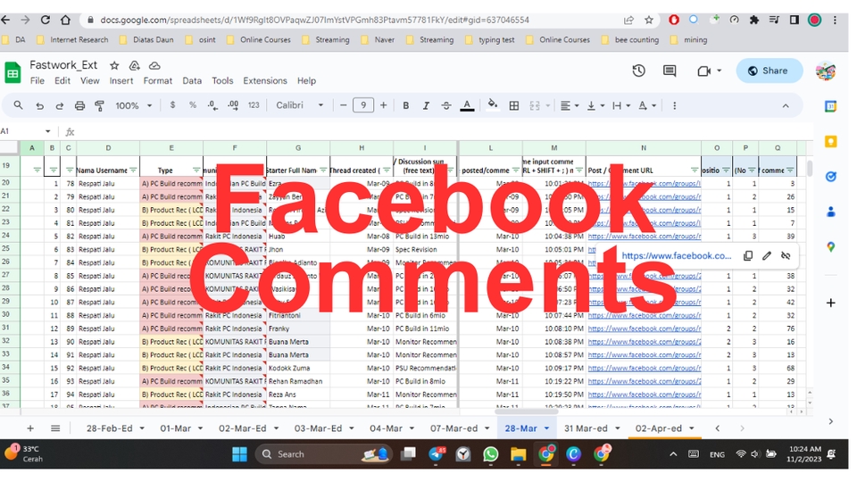This screenshot has height=482, width=857.
Task: Open the fill color picker
Action: pyautogui.click(x=493, y=104)
